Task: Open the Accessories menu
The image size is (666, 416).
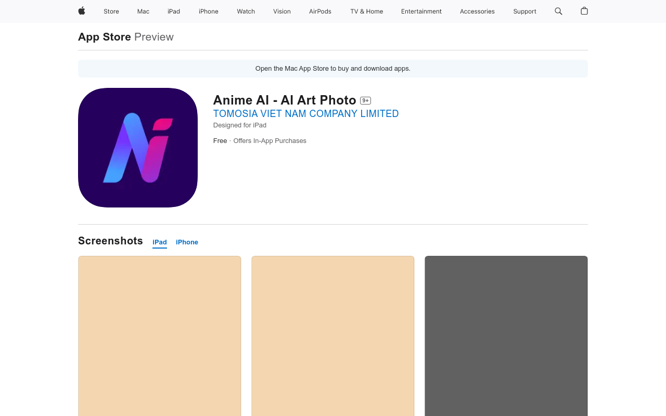Action: pos(477,11)
